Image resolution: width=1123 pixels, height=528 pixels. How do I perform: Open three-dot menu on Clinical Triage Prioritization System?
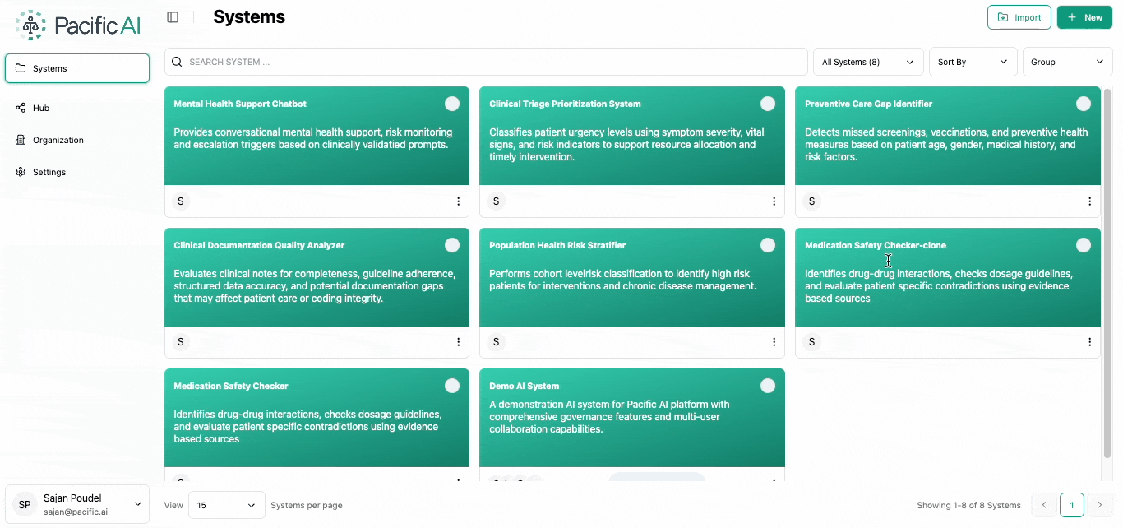774,201
